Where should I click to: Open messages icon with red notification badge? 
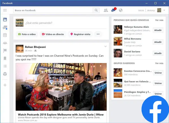click(x=113, y=10)
